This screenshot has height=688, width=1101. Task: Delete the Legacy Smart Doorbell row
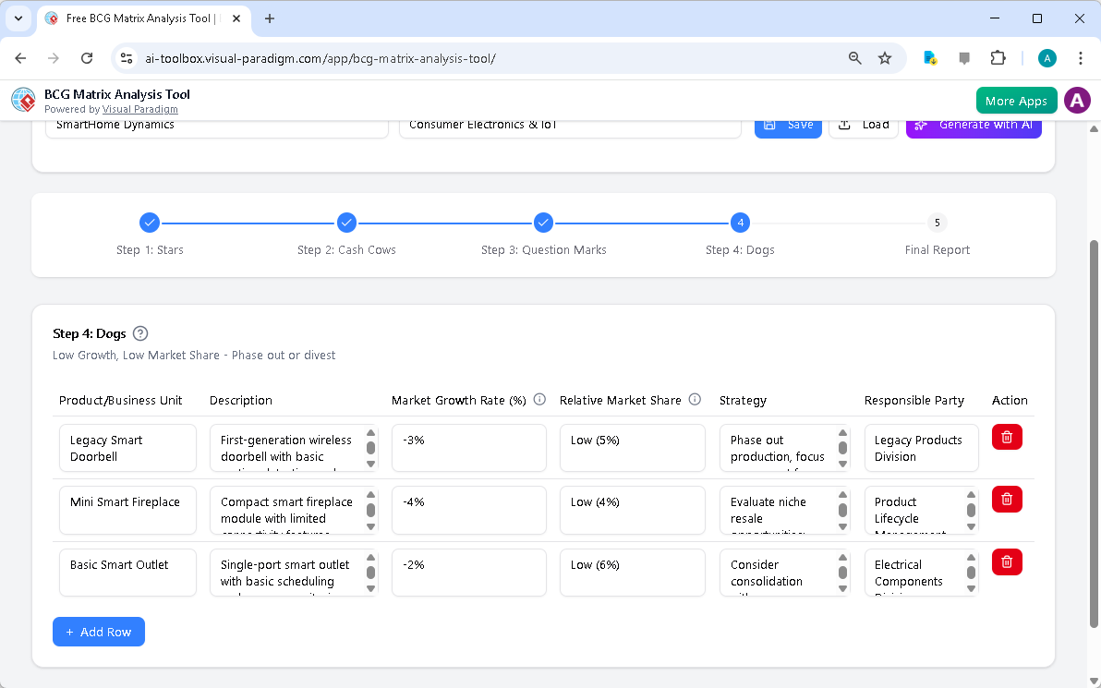click(1007, 437)
